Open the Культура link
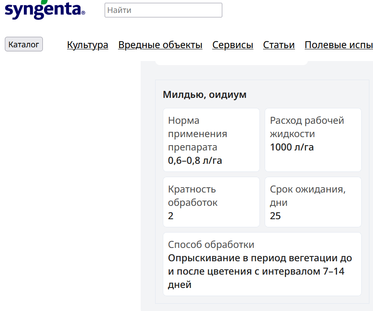Screen dimensions: 373x311 pyautogui.click(x=88, y=45)
